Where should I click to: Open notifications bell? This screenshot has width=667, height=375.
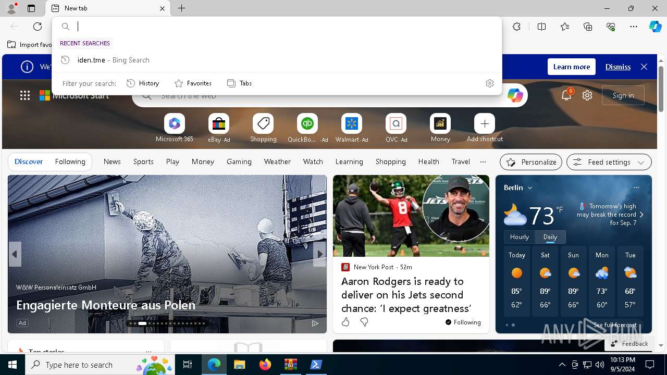566,95
